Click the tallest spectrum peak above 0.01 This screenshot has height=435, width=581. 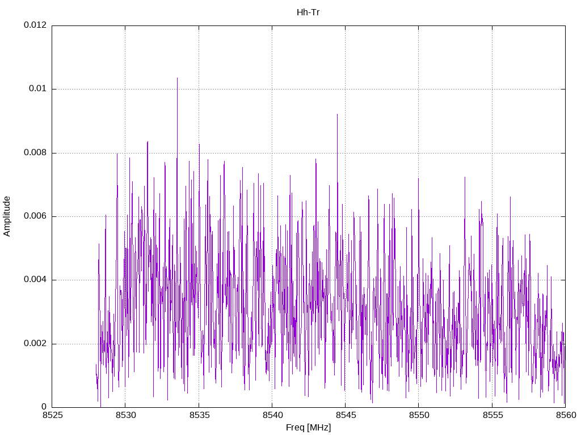[177, 79]
